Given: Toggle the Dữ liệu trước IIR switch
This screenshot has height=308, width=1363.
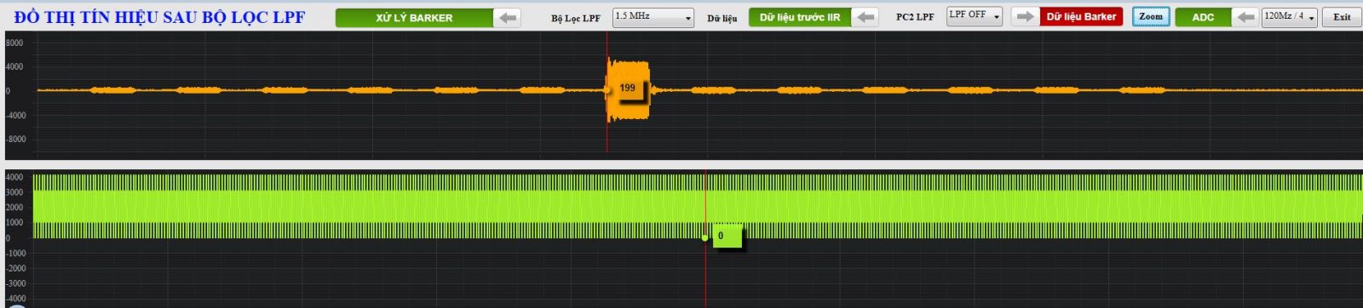Looking at the screenshot, I should pos(800,17).
